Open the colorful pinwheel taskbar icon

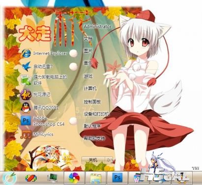coord(74,178)
